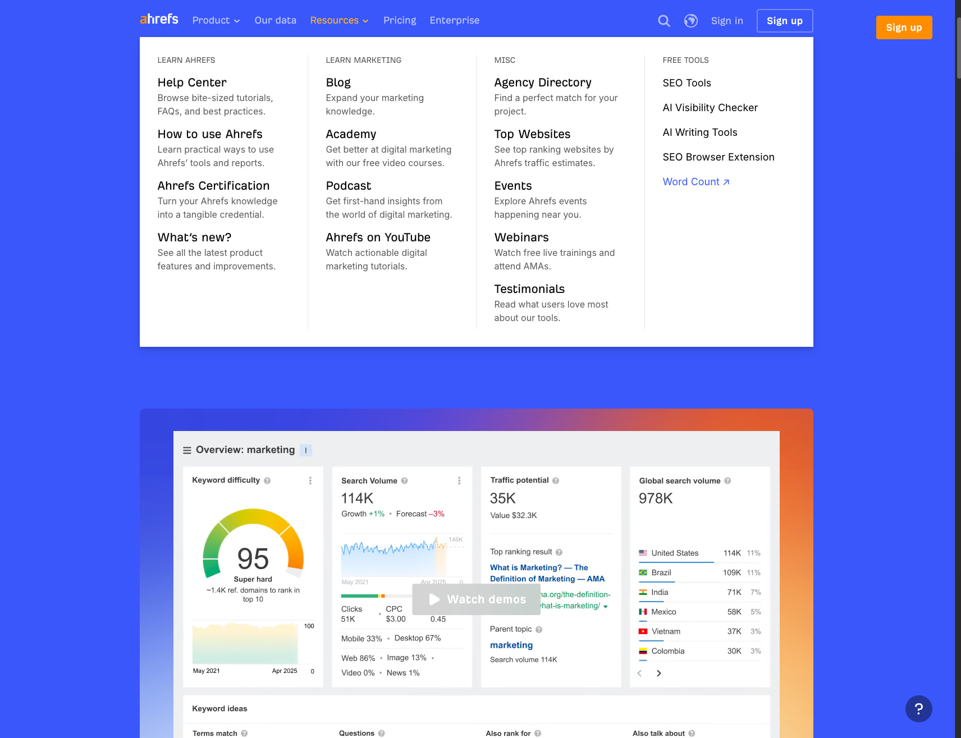This screenshot has height=738, width=961.
Task: Go to next page of countries list
Action: (x=659, y=673)
